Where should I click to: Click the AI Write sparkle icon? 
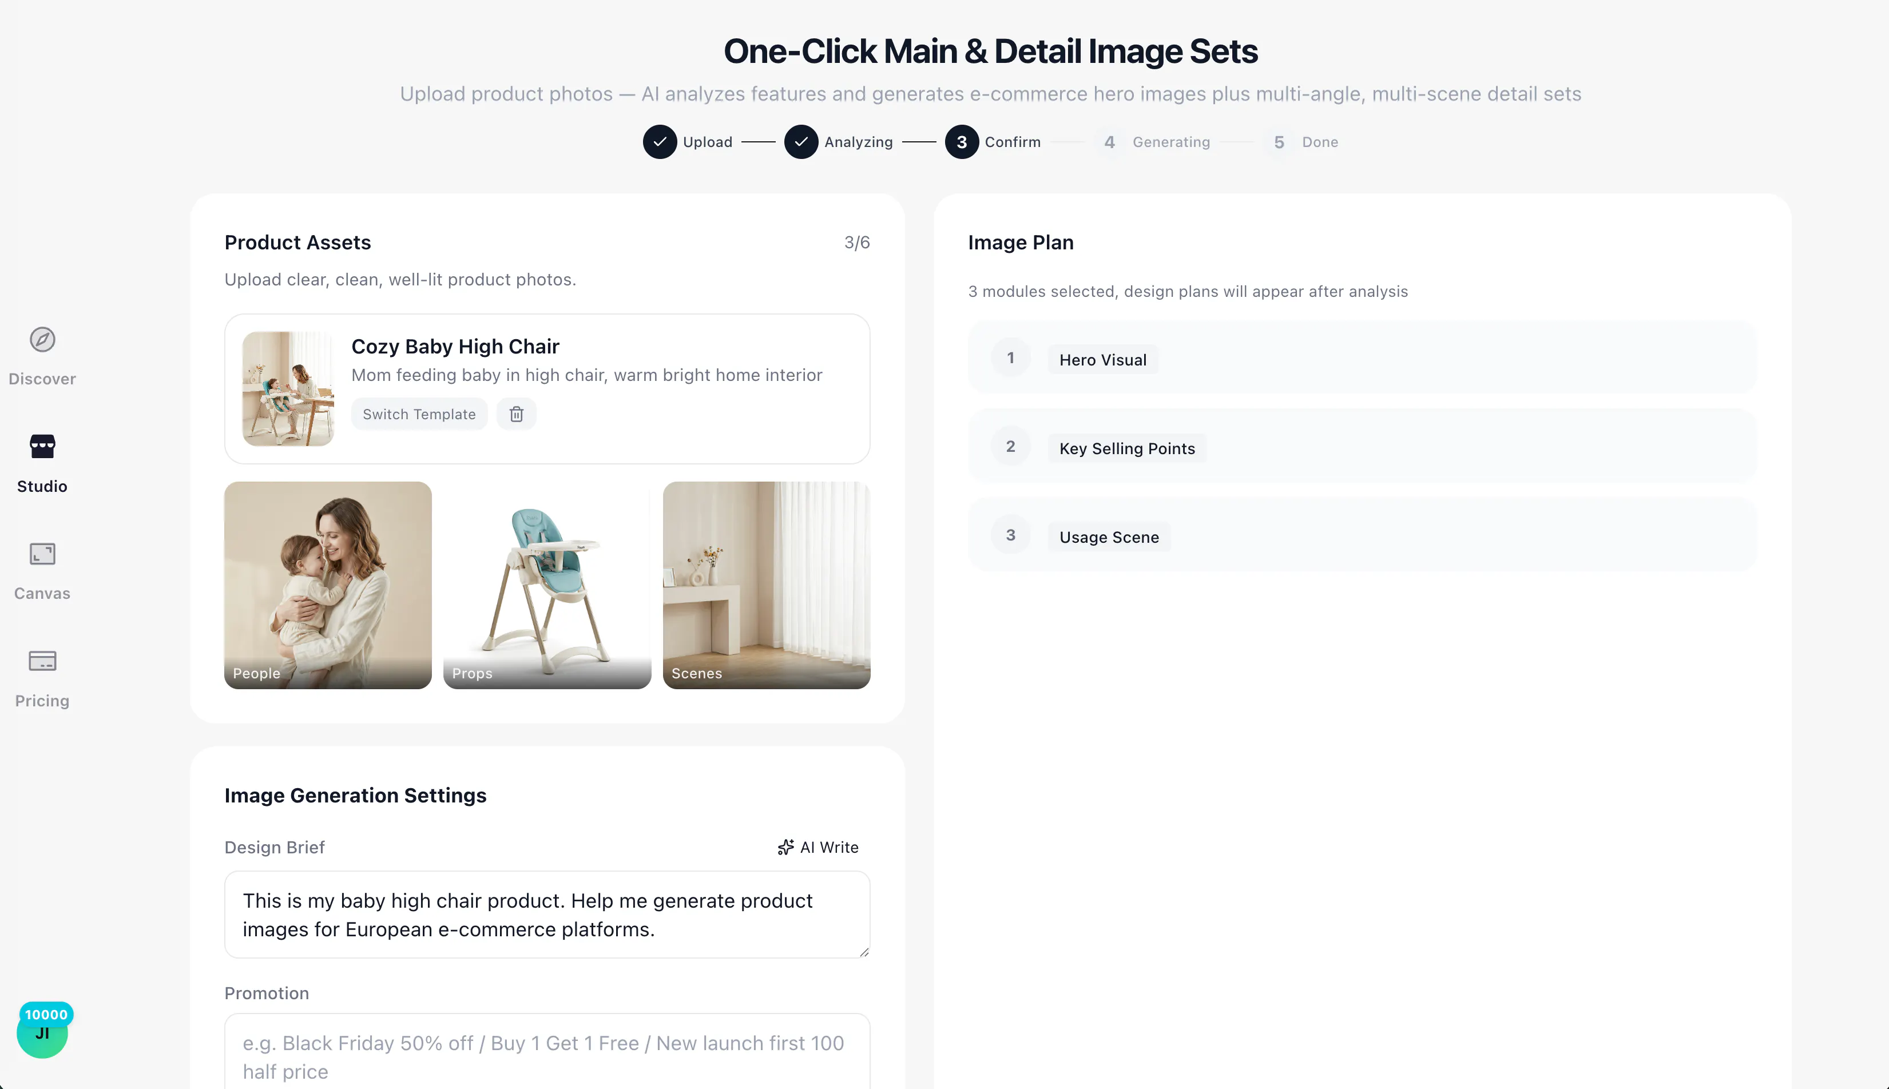tap(785, 848)
